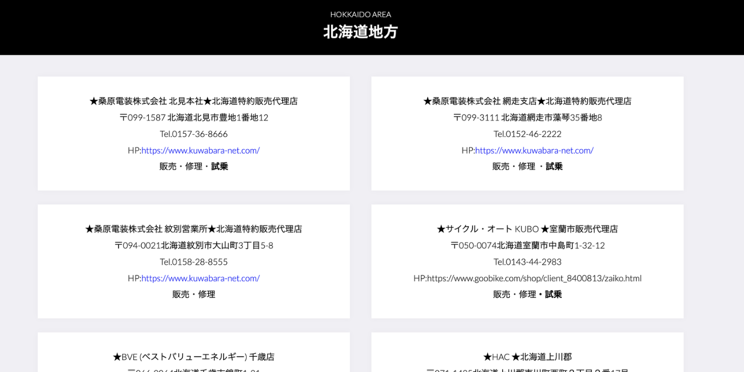This screenshot has width=744, height=372.
Task: Click the 北見市豊地1番地12 address line
Action: 193,117
